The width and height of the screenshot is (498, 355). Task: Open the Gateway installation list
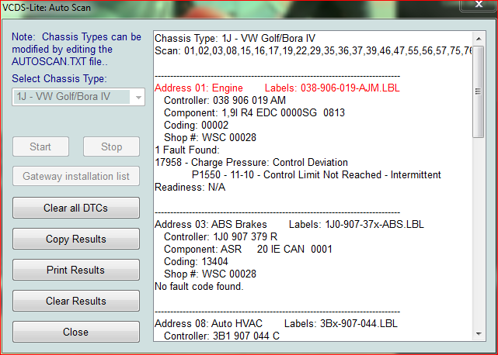click(76, 176)
